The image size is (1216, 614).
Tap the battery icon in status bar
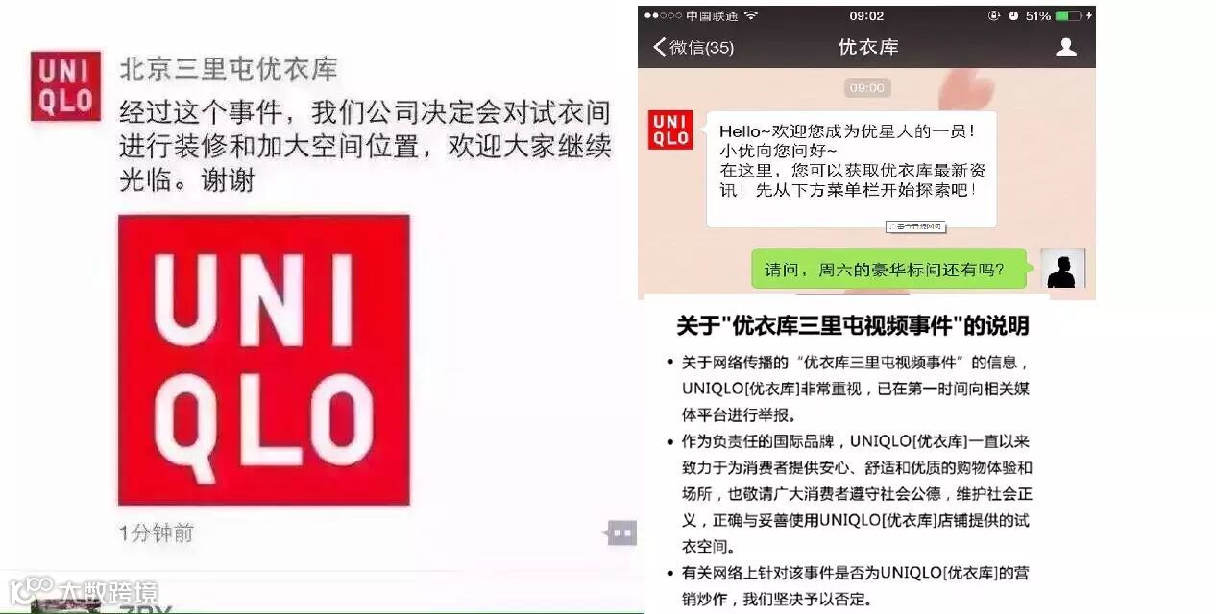[x=1068, y=16]
